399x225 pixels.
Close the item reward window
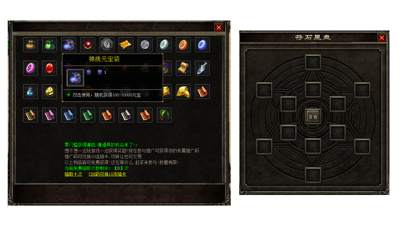[x=219, y=27]
